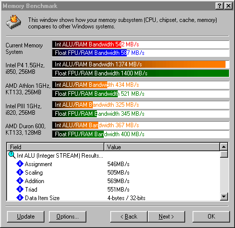The image size is (235, 228).
Task: Open the Options... dialog
Action: coord(67,217)
